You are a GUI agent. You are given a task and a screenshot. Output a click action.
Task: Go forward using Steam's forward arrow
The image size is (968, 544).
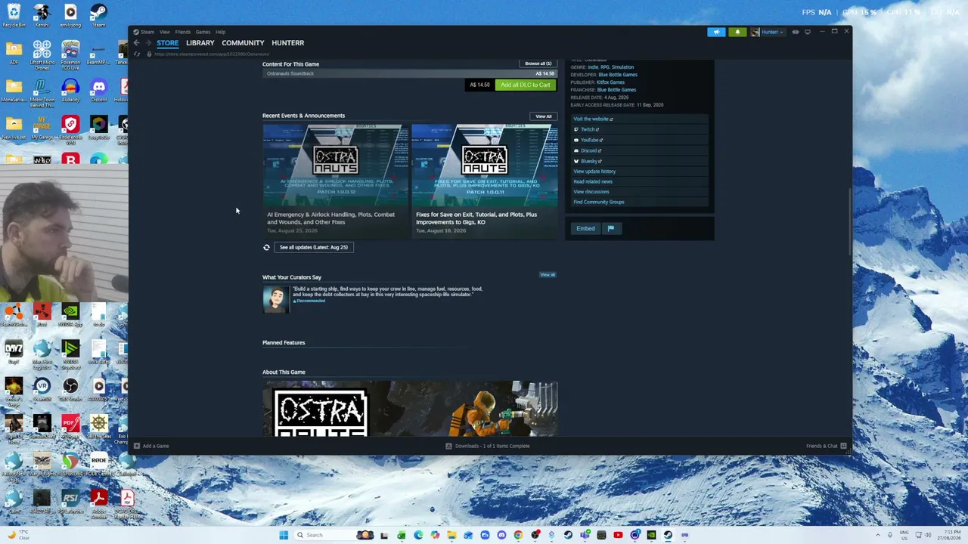[148, 43]
